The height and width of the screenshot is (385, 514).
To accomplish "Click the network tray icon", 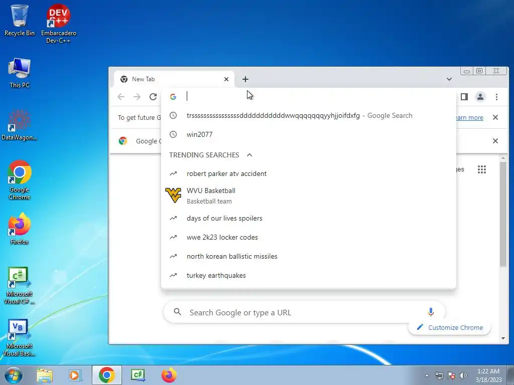I will click(439, 375).
